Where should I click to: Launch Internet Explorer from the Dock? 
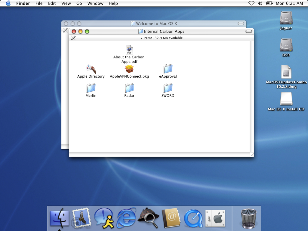pos(126,218)
